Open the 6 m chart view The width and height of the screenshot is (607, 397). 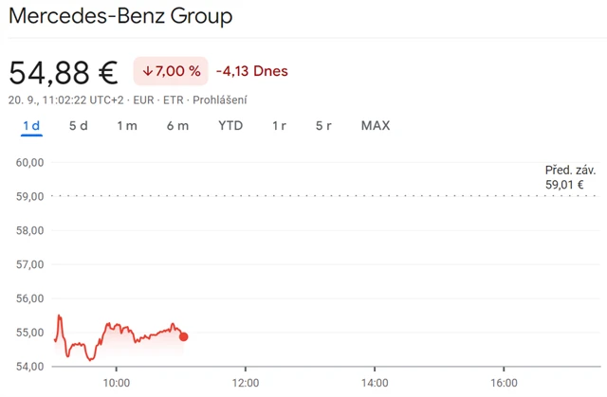coord(177,126)
